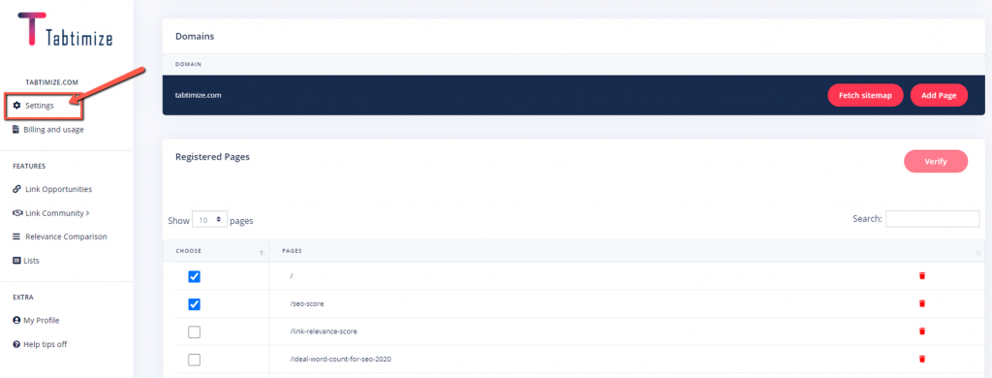The height and width of the screenshot is (378, 992).
Task: Click the Tabtimize logo
Action: (66, 29)
